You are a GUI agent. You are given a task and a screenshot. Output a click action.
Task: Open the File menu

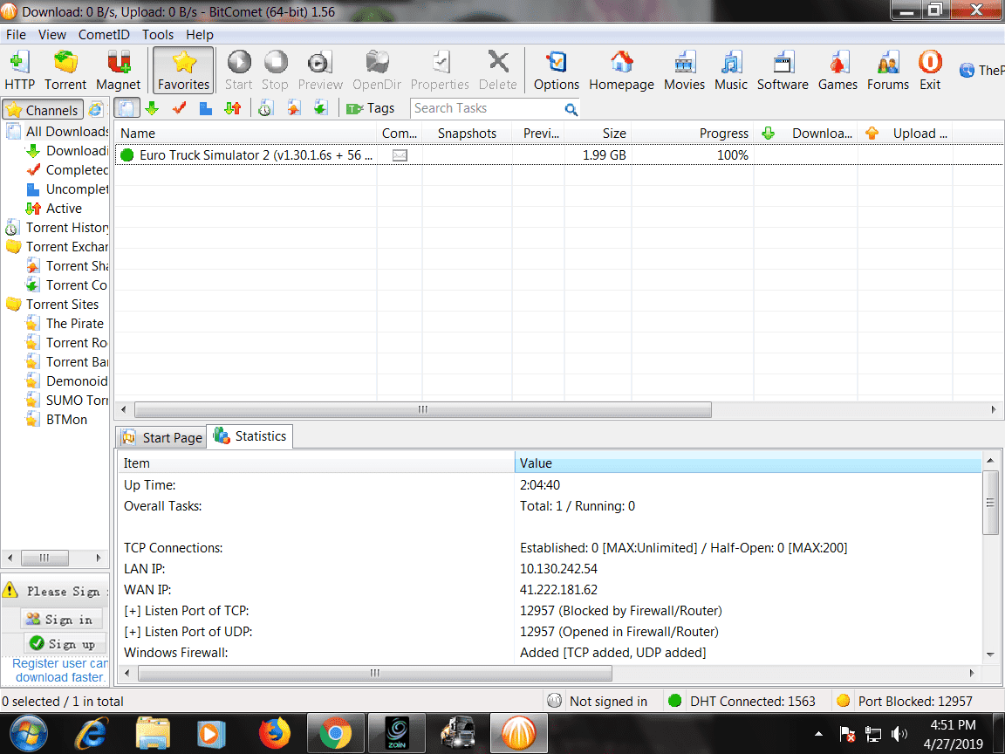click(16, 35)
